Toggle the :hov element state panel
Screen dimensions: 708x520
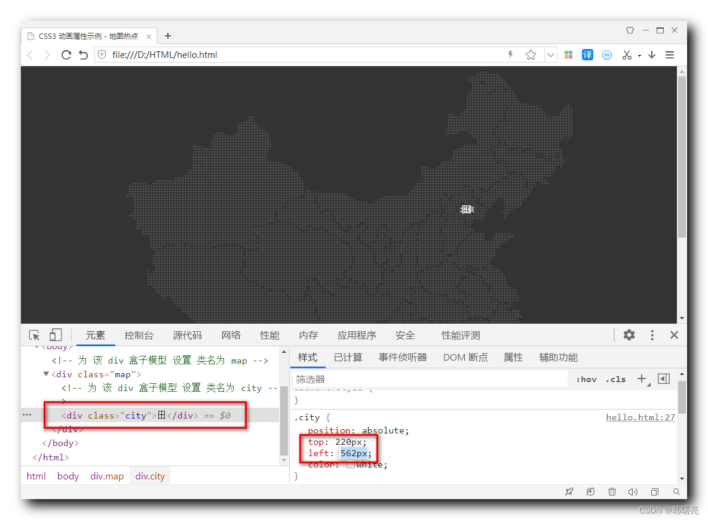point(586,380)
